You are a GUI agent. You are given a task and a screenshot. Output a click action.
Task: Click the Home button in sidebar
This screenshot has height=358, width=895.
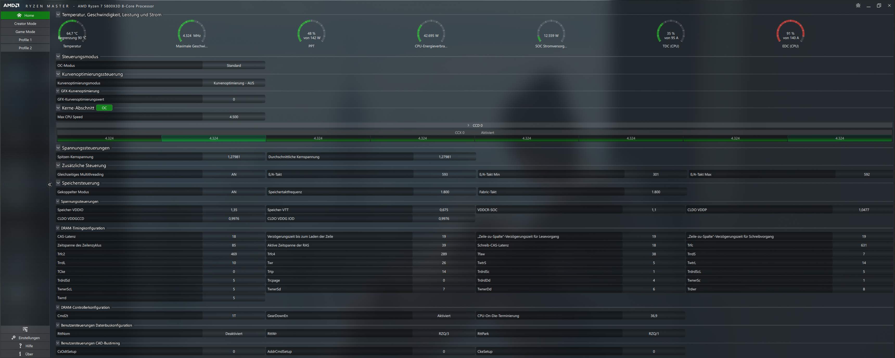(25, 15)
